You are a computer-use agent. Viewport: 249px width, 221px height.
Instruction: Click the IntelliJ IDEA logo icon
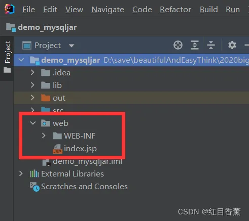[x=10, y=9]
